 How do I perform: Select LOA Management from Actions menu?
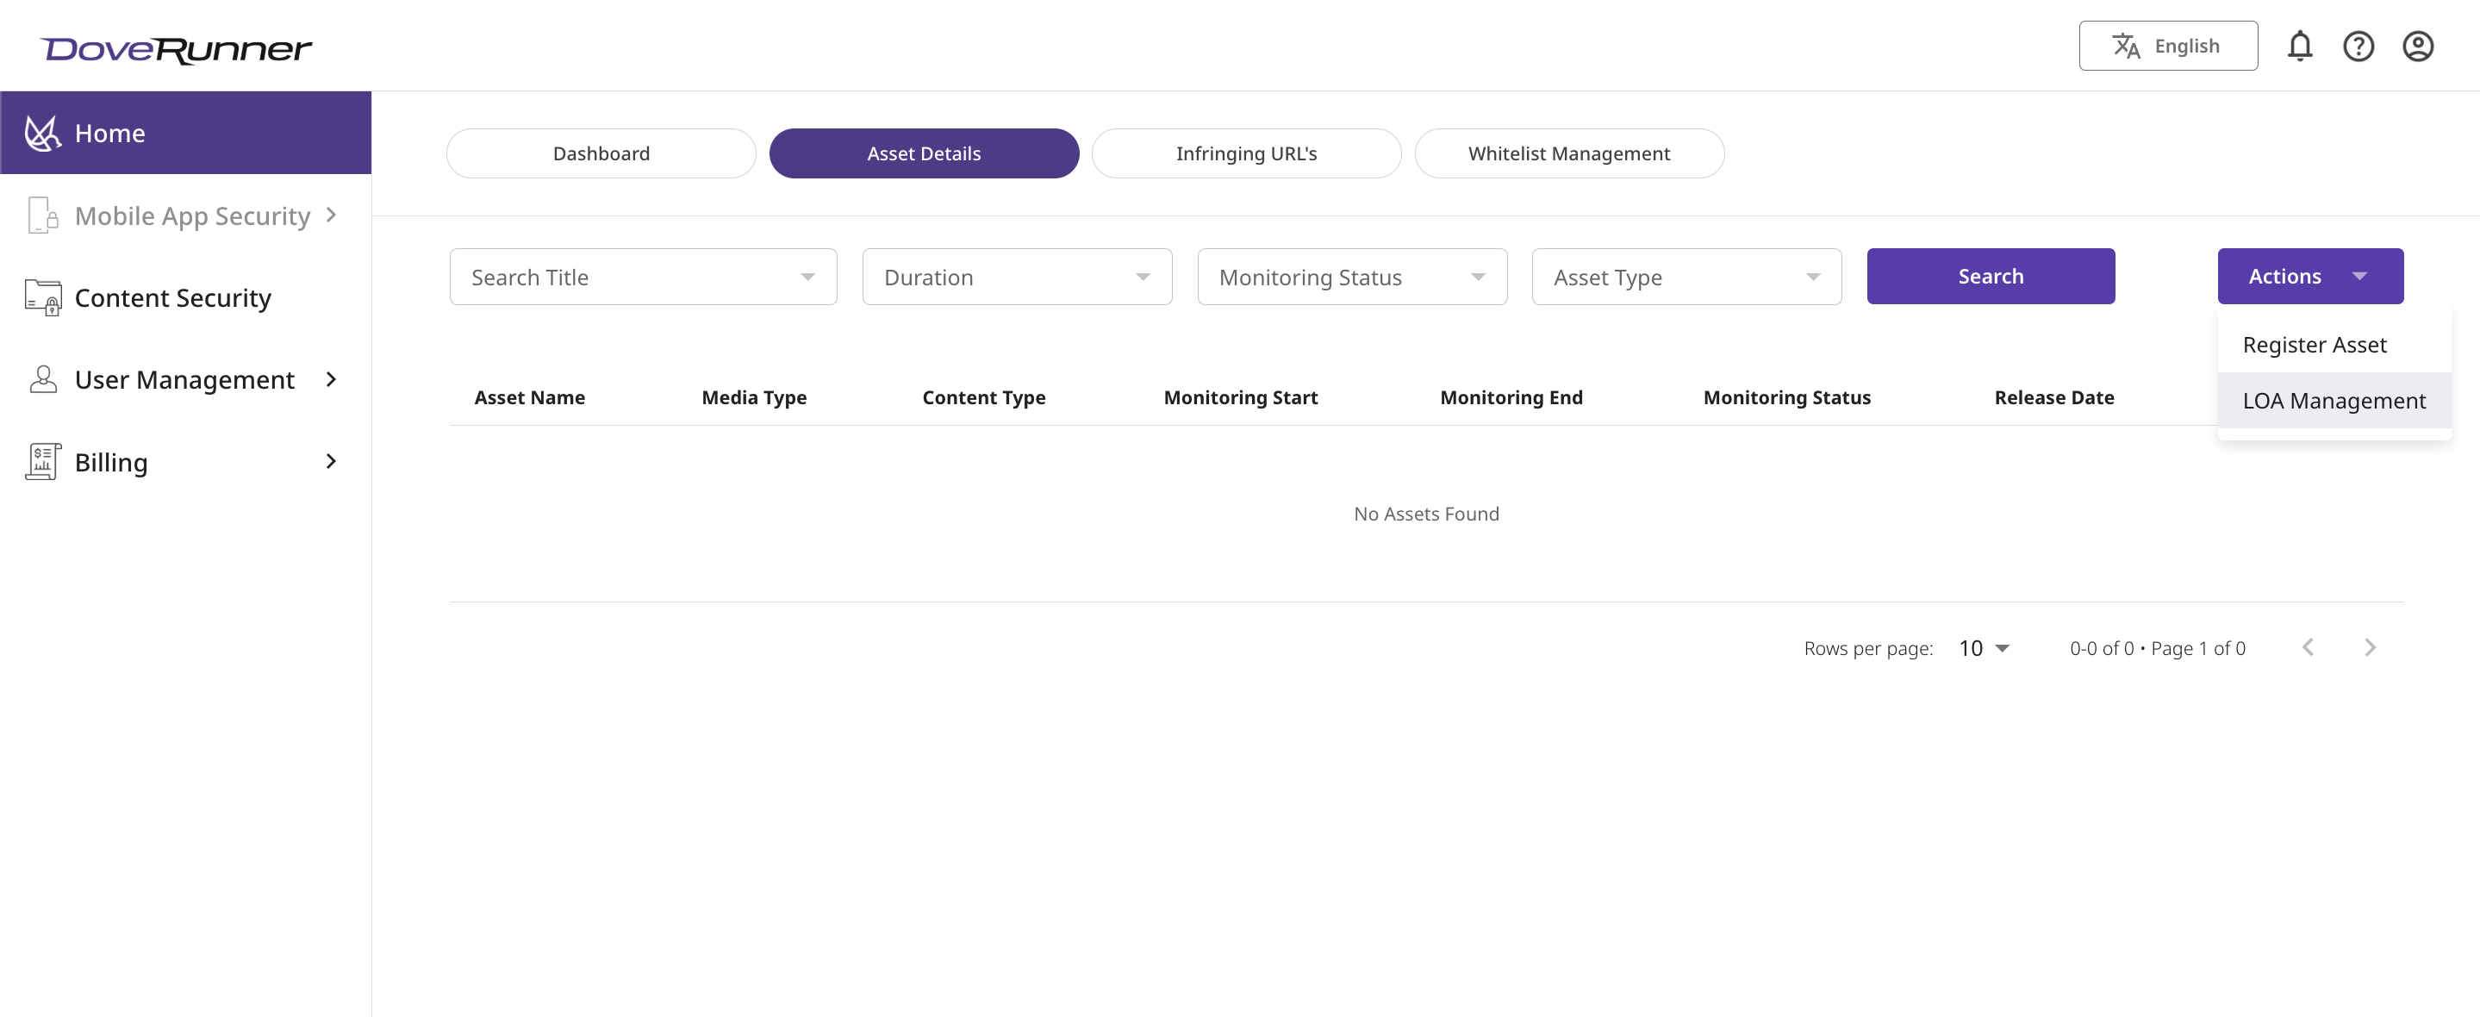(x=2334, y=401)
